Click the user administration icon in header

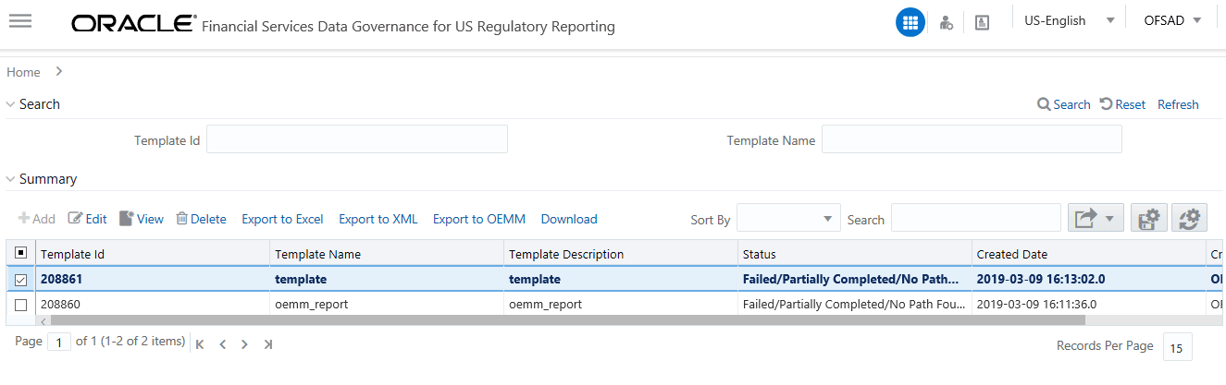click(946, 22)
